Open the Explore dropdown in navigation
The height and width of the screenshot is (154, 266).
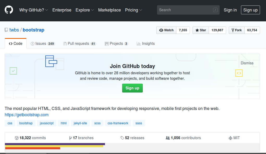[84, 10]
